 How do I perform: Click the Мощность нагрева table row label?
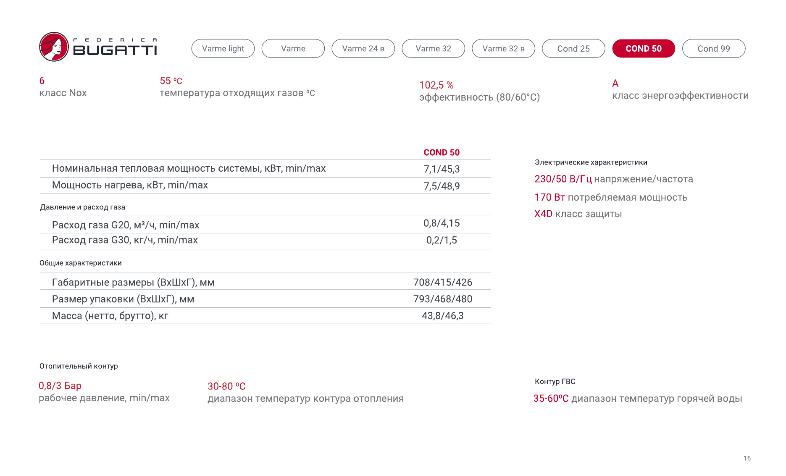130,185
